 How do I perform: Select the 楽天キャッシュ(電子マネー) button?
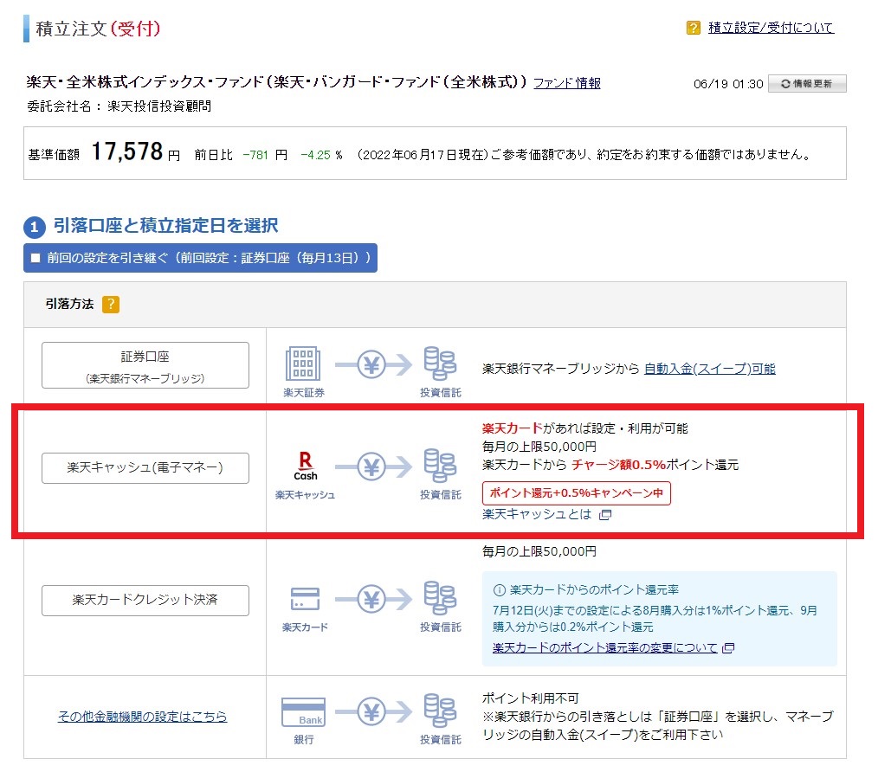click(145, 467)
